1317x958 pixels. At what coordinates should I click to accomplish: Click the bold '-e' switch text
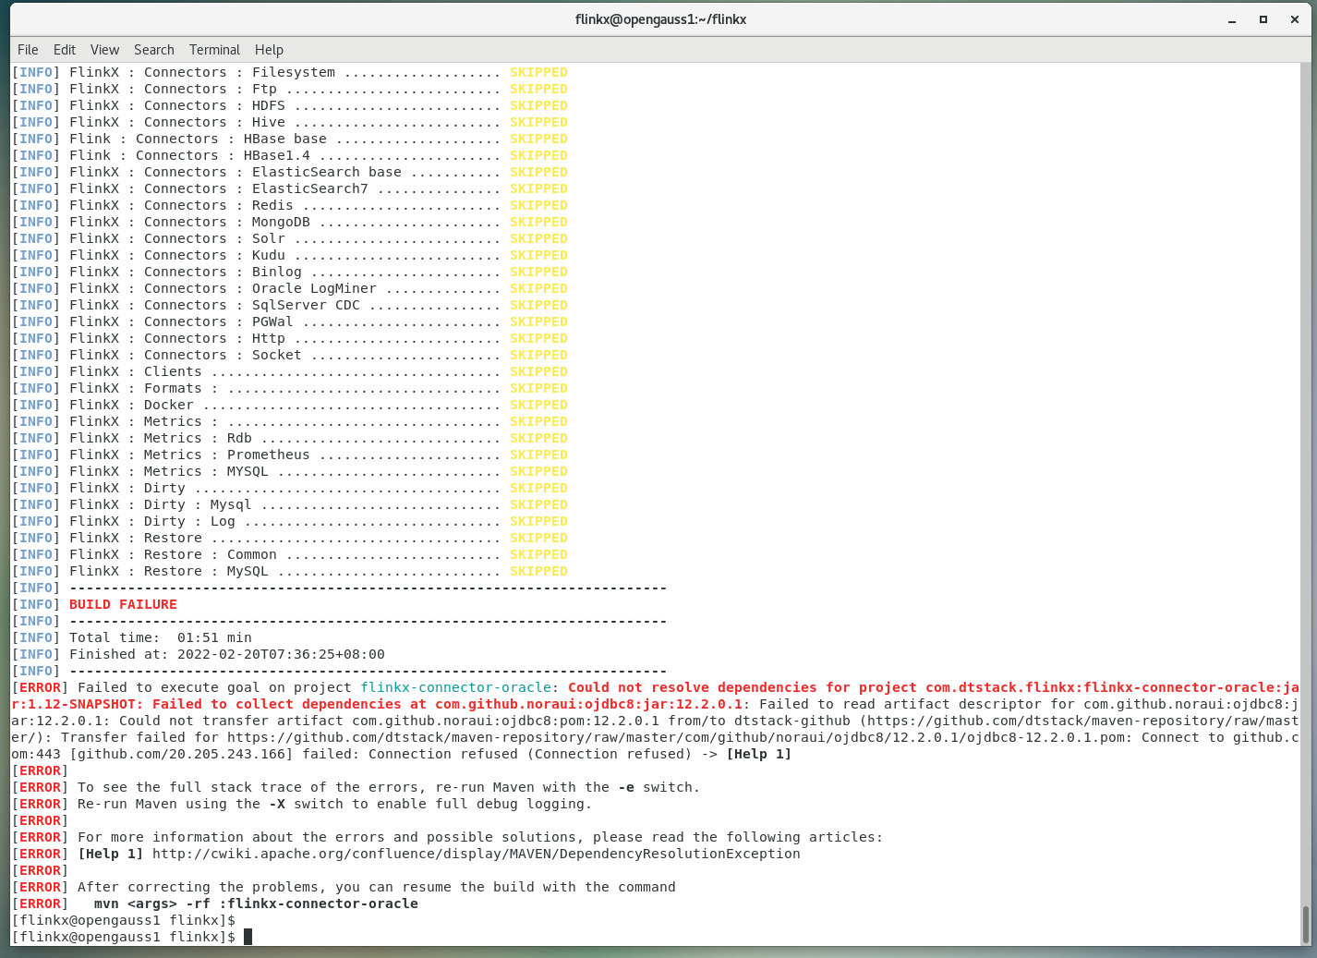coord(626,787)
